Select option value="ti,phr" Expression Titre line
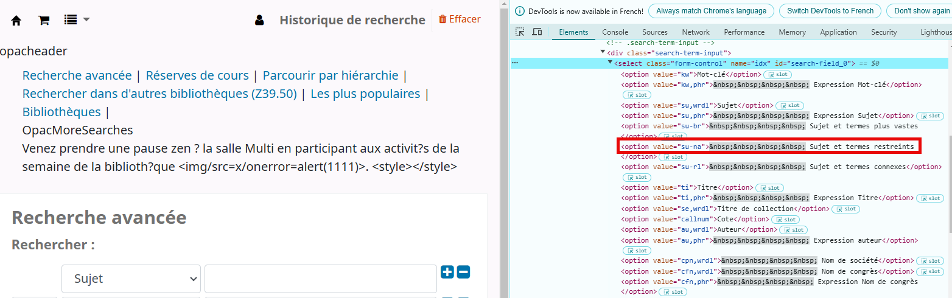This screenshot has width=952, height=298. (767, 198)
